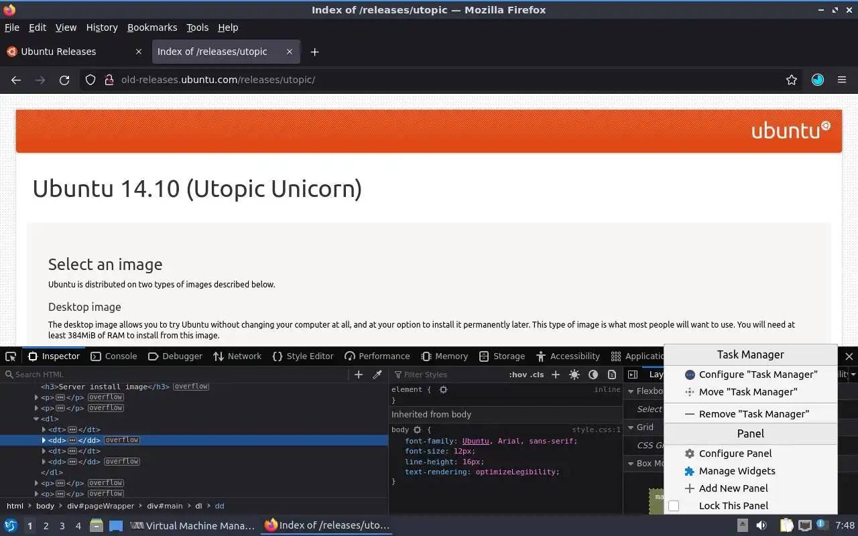This screenshot has height=536, width=858.
Task: Collapse the <dl> node in markup tree
Action: 36,419
